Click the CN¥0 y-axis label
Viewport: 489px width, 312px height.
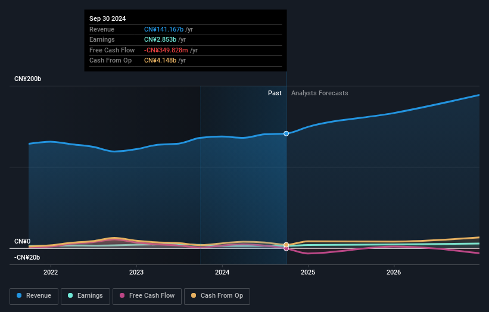(23, 242)
